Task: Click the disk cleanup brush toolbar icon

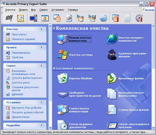Action: pyautogui.click(x=80, y=18)
